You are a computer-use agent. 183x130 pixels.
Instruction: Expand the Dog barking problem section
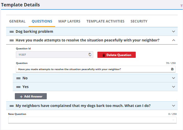pos(174,31)
